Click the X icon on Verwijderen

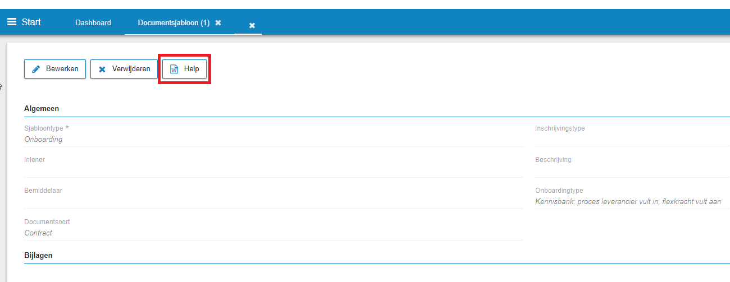[x=102, y=70]
